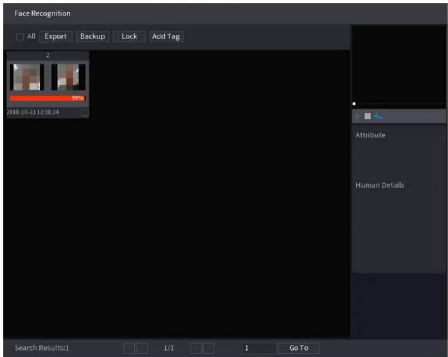Click the 1/1 page indicator
Screen dimensions: 448x357
(x=169, y=348)
